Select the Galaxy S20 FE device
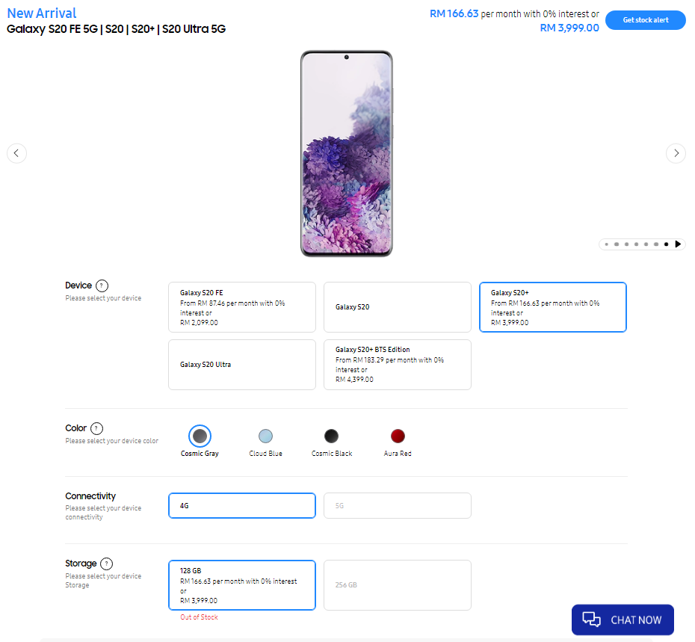695x642 pixels. [241, 307]
